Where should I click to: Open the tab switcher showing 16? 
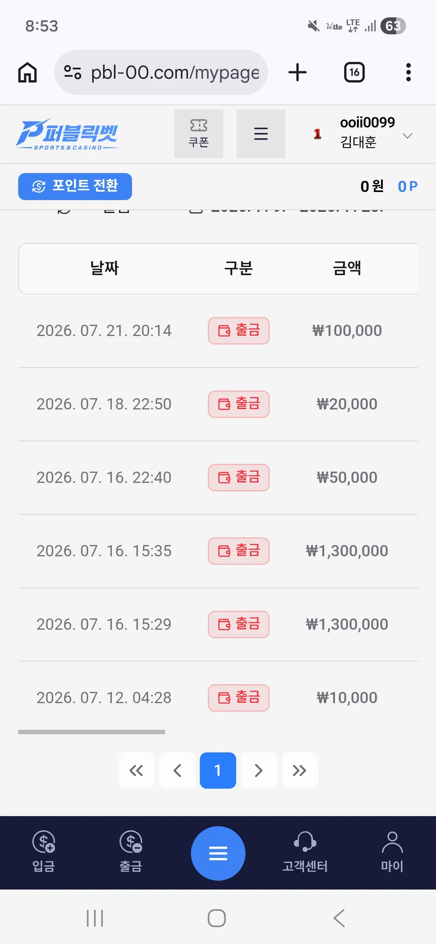click(354, 73)
